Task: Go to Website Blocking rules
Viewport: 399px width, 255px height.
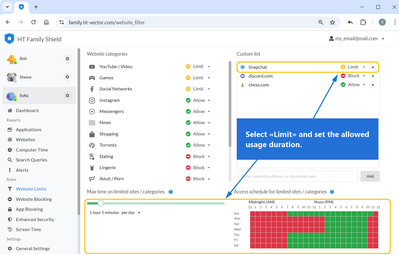Action: (x=34, y=199)
